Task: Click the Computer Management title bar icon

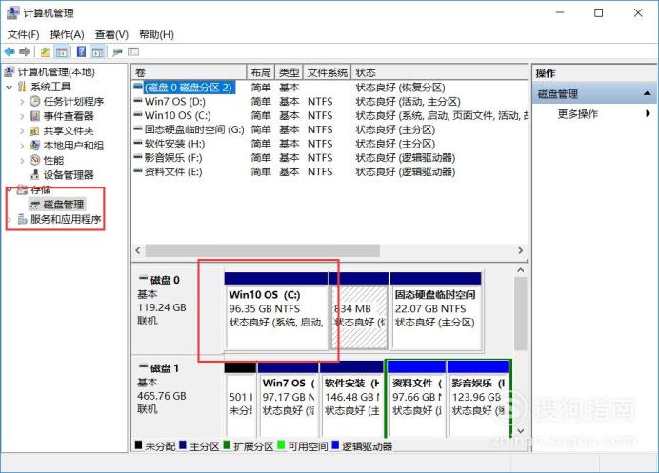Action: 12,13
